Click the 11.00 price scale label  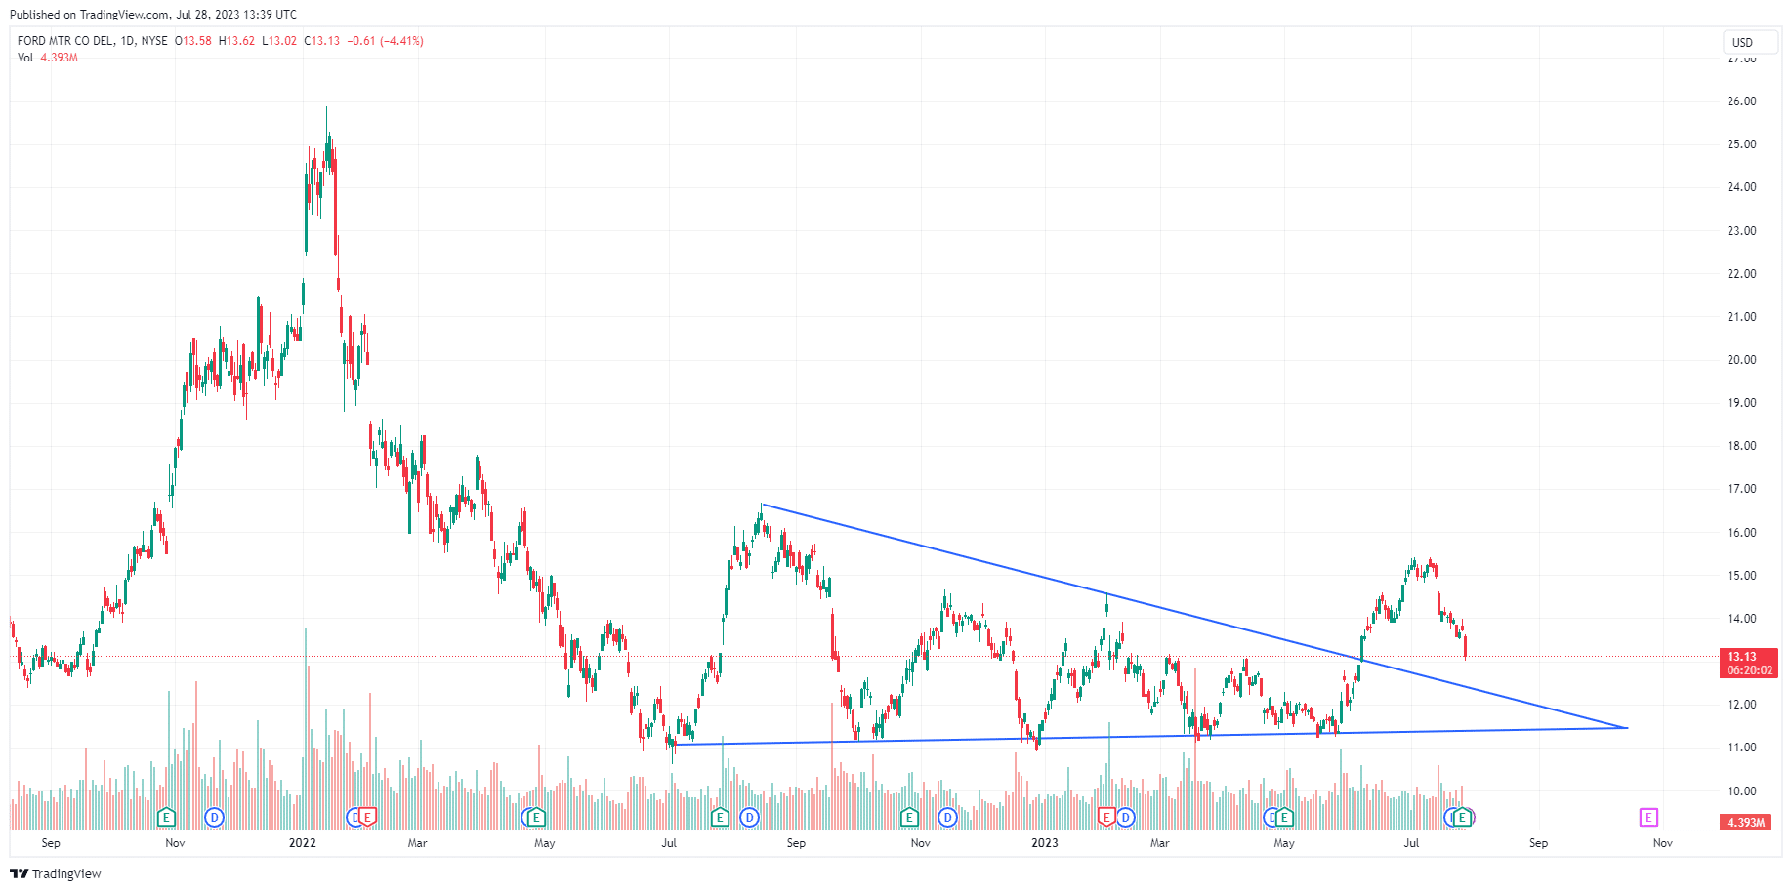tap(1742, 748)
